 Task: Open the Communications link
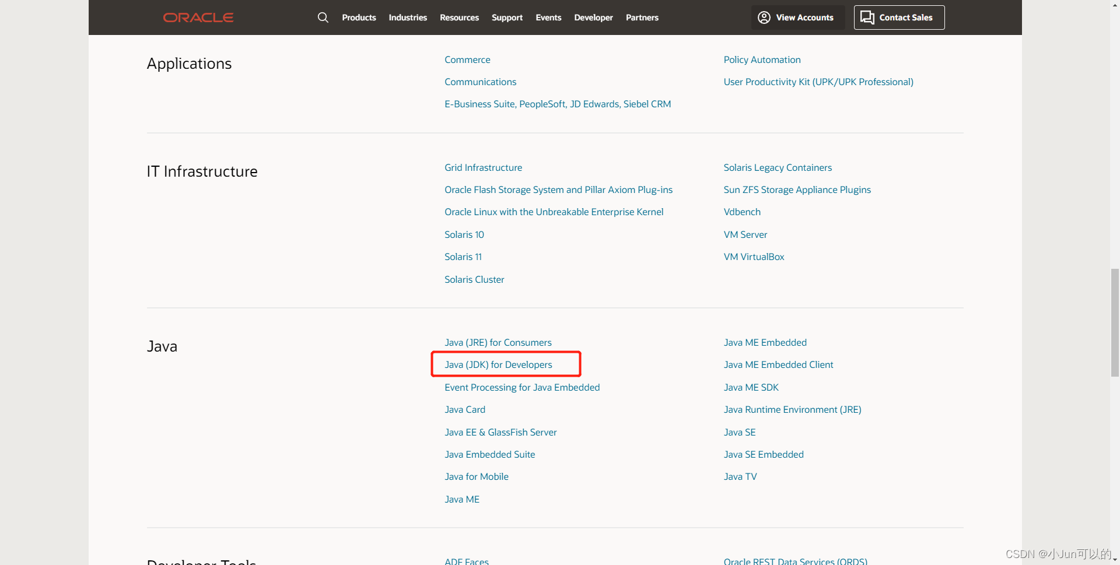(x=480, y=82)
